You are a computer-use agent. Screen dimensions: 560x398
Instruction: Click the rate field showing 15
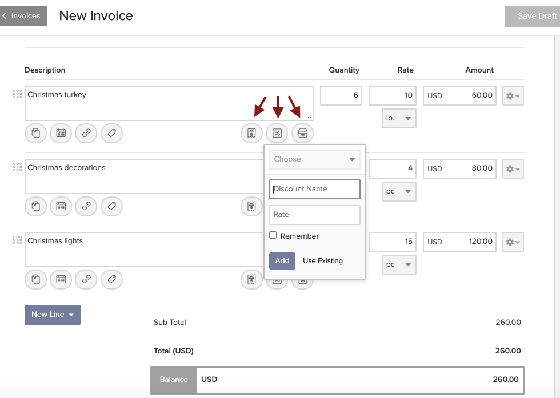tap(393, 242)
